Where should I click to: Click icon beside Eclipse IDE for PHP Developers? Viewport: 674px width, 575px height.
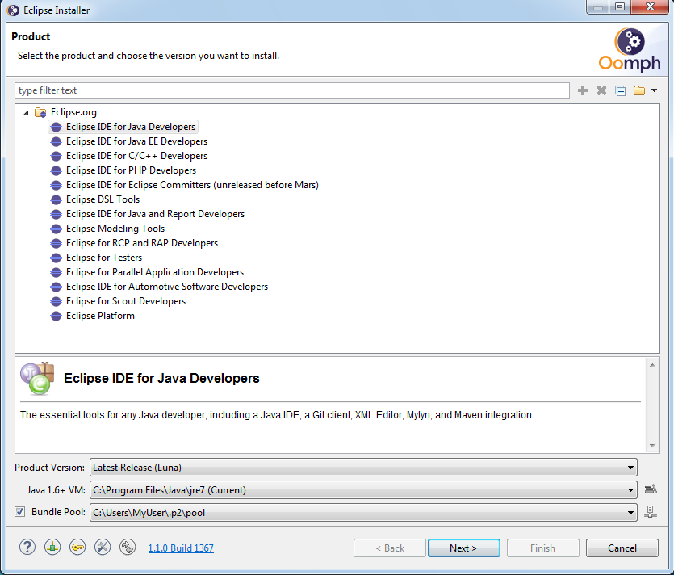tap(56, 170)
